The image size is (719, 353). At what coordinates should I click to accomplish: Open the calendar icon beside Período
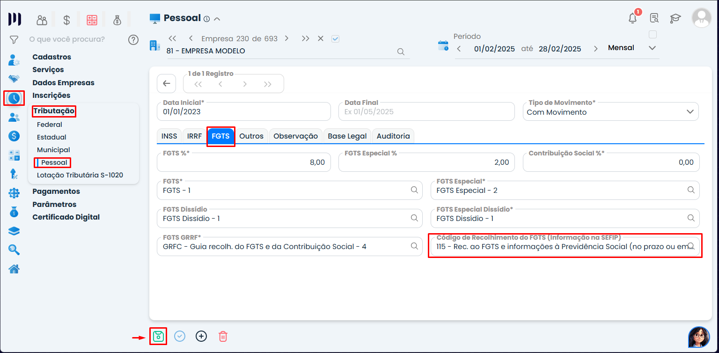443,45
